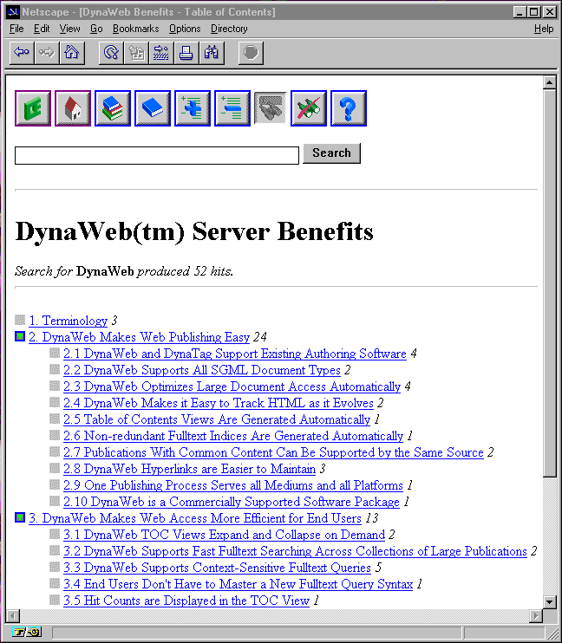This screenshot has width=562, height=643.
Task: Click the Stop loading button
Action: tap(251, 53)
